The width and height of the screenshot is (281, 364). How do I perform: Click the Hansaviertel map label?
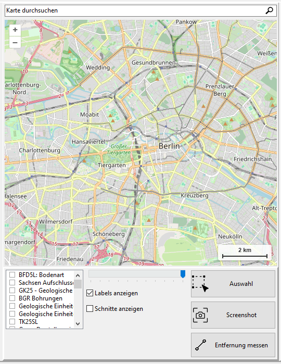[88, 142]
